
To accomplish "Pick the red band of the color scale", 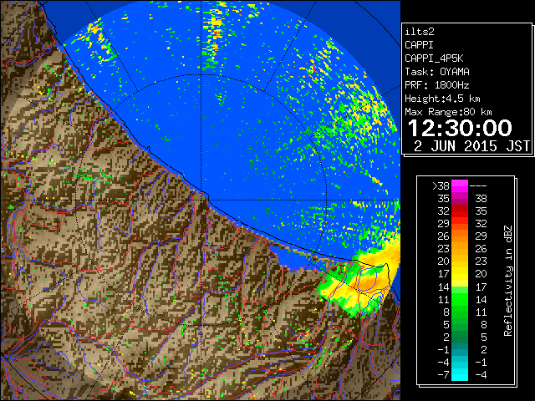I will (x=460, y=211).
